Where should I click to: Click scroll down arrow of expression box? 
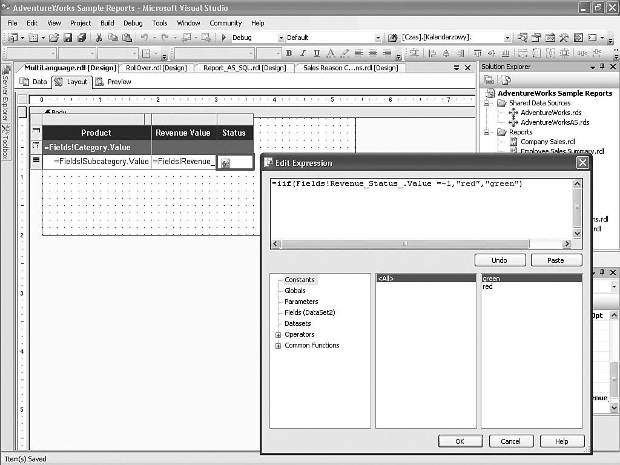pyautogui.click(x=577, y=233)
